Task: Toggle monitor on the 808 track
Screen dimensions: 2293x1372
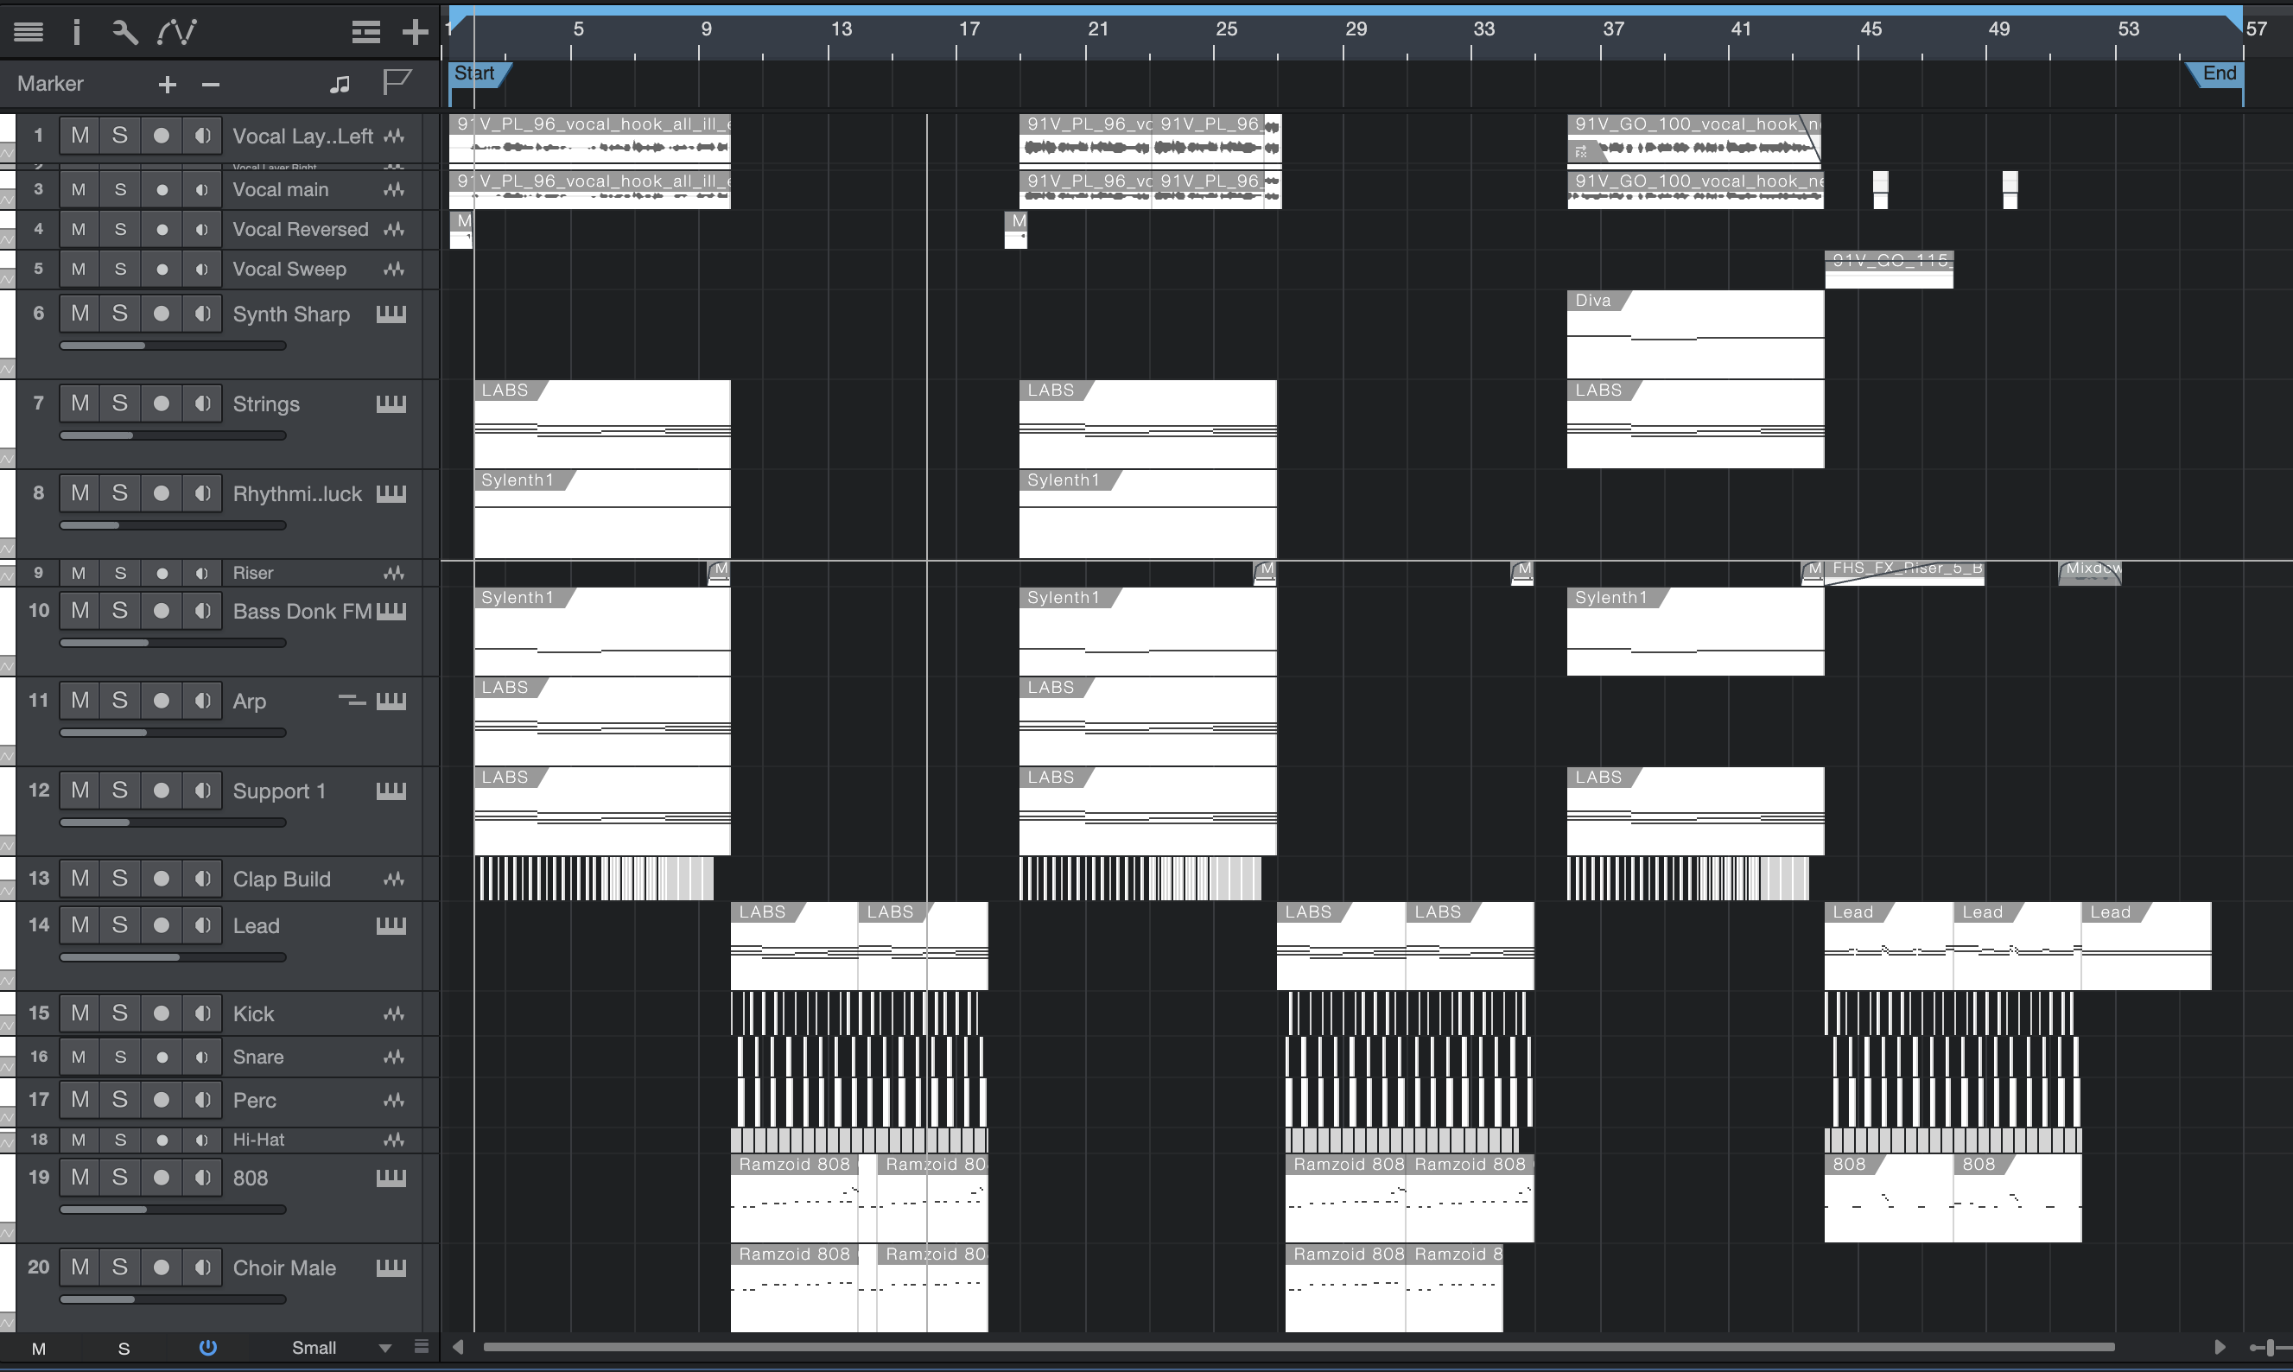Action: point(201,1177)
